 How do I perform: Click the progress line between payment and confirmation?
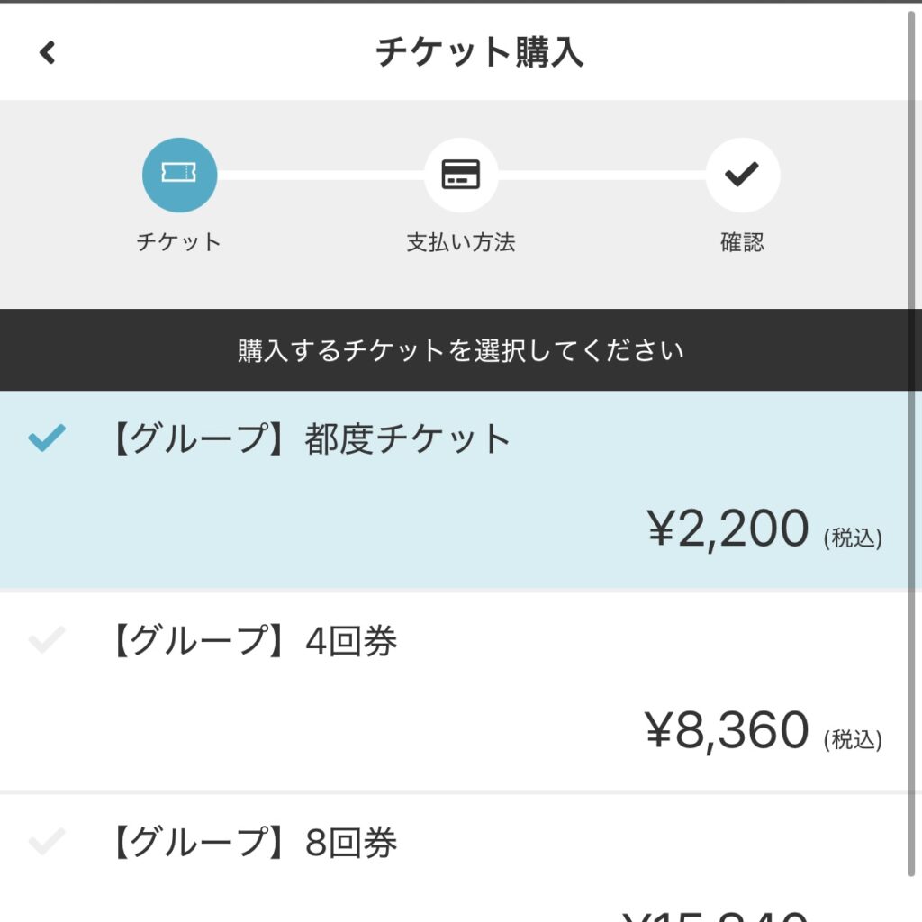(x=601, y=176)
